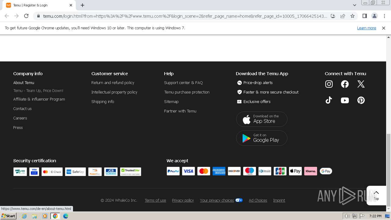The height and width of the screenshot is (220, 391).
Task: Open Internet Explorer from the taskbar
Action: [24, 216]
